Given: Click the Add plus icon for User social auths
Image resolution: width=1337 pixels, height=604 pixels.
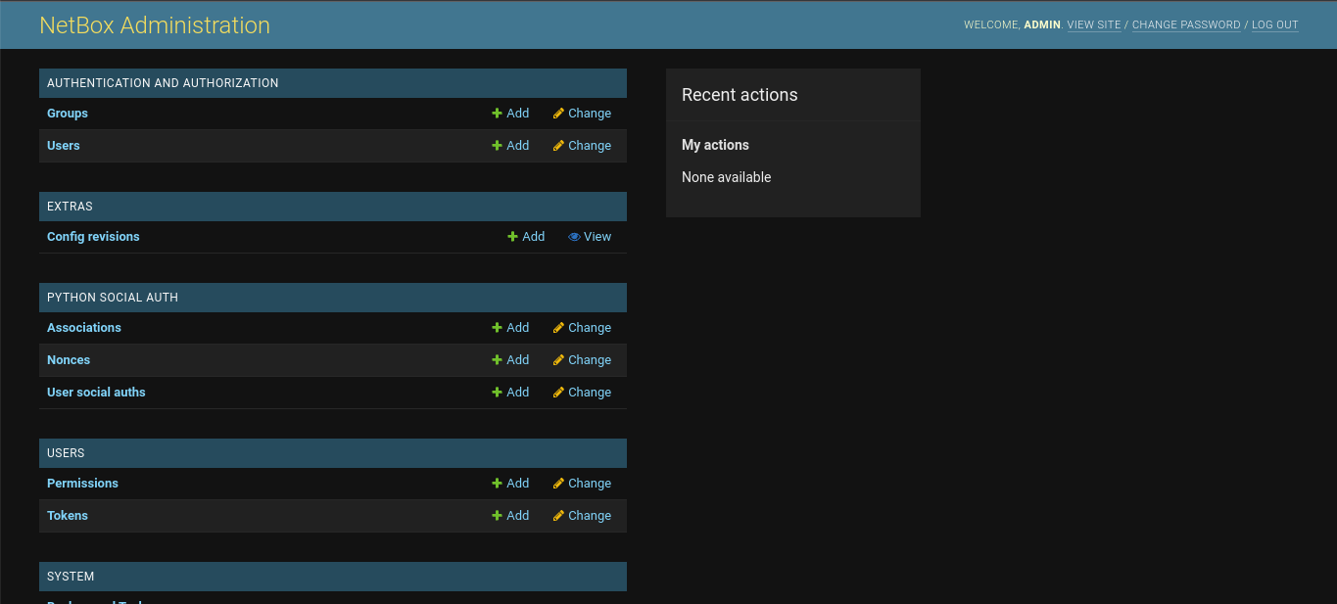Looking at the screenshot, I should (x=496, y=392).
